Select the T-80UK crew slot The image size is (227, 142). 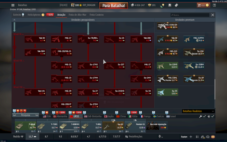coord(25,126)
